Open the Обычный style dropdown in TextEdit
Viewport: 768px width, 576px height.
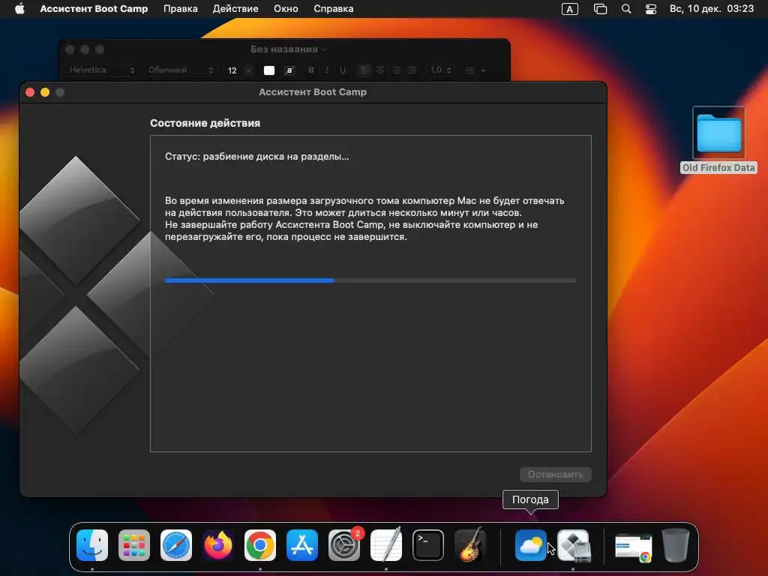point(181,70)
